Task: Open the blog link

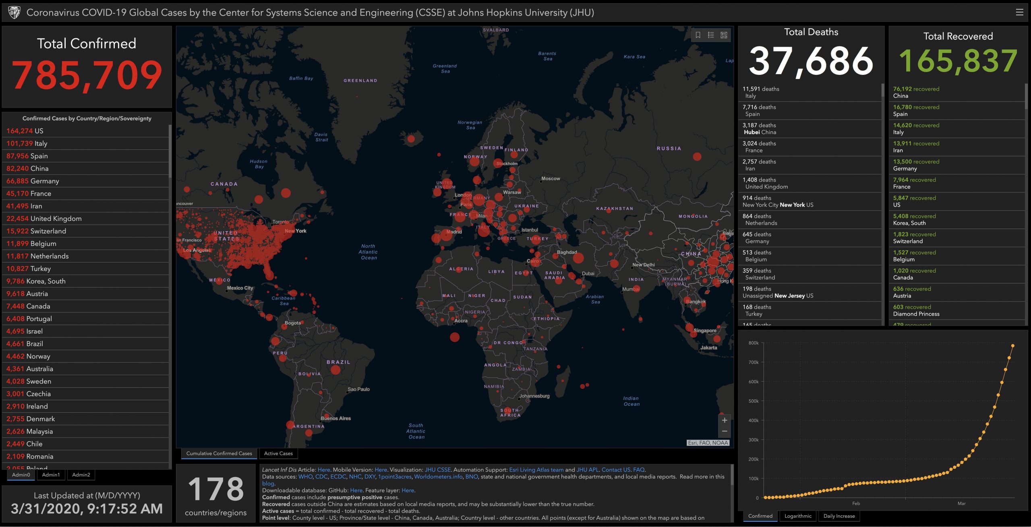Action: coord(268,484)
